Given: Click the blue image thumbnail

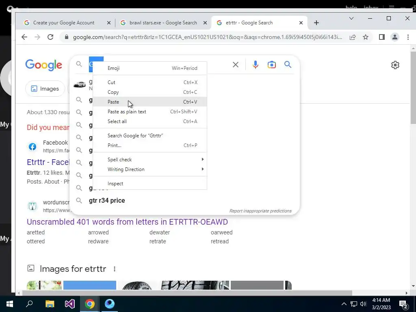Looking at the screenshot, I should coord(90,285).
